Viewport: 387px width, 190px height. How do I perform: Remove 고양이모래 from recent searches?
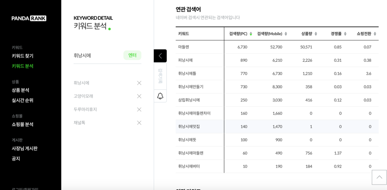pyautogui.click(x=139, y=96)
